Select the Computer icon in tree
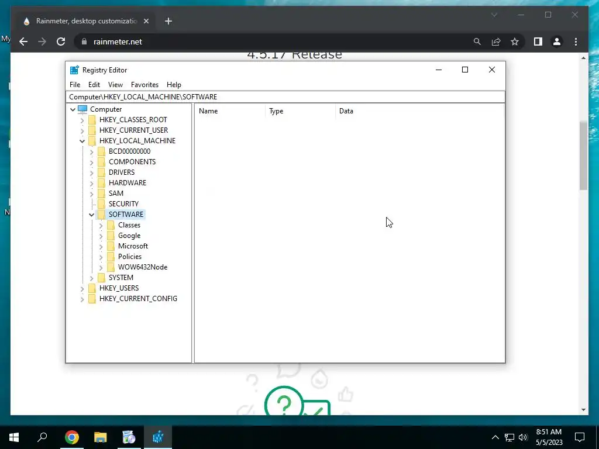Image resolution: width=599 pixels, height=449 pixels. click(82, 109)
